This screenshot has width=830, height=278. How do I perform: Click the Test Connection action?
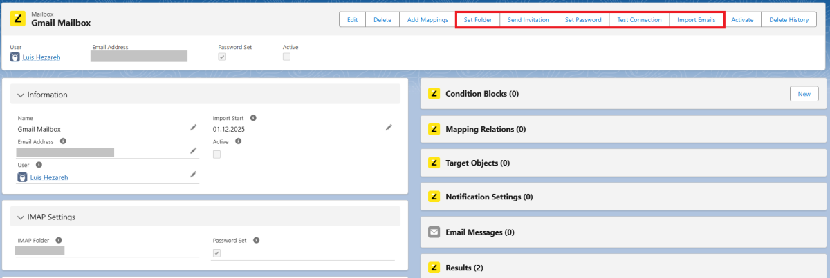639,20
